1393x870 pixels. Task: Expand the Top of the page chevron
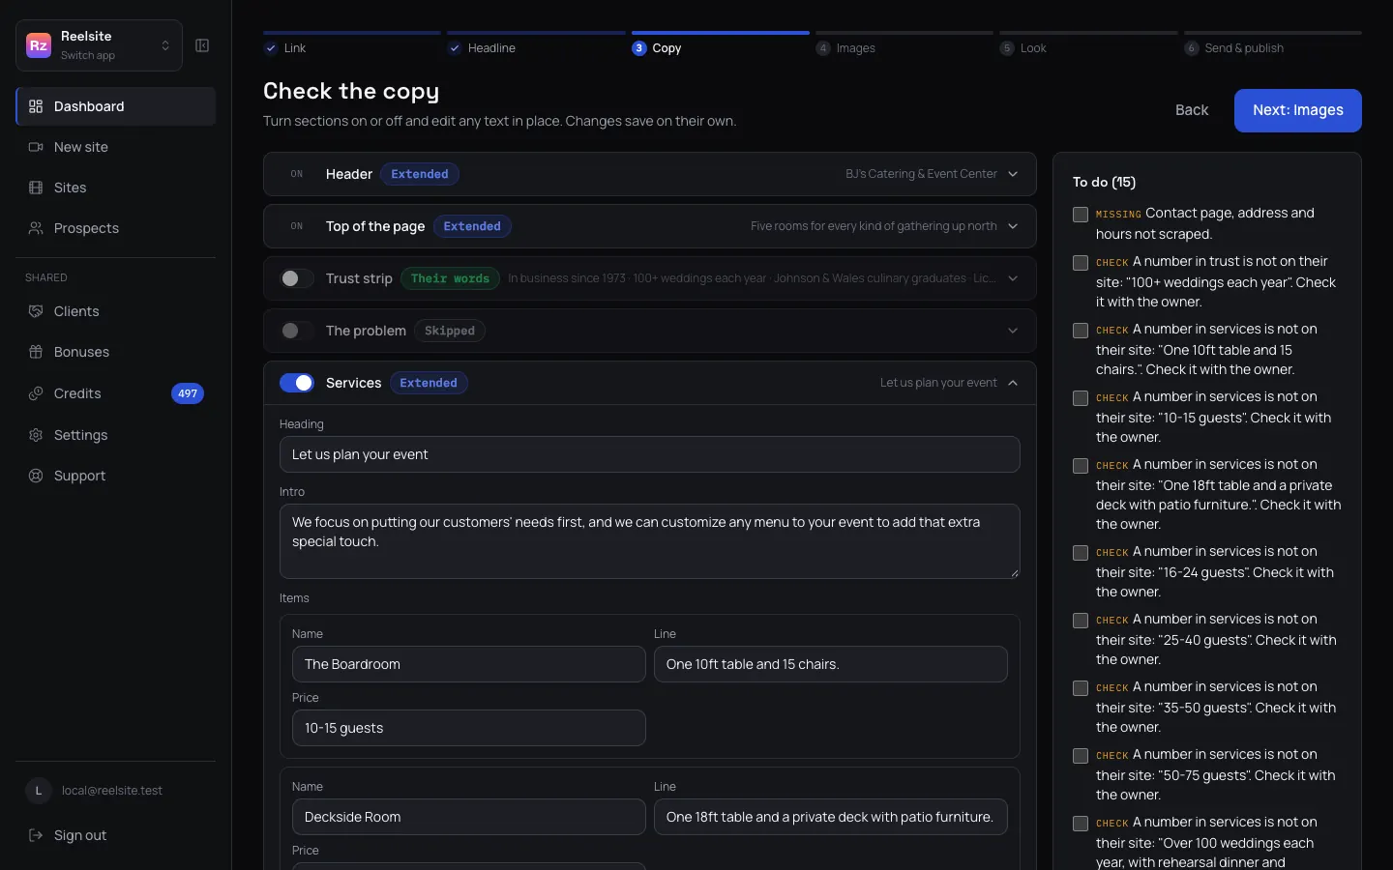point(1013,226)
